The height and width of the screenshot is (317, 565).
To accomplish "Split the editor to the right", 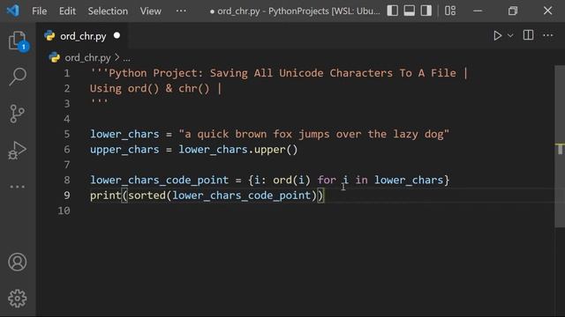I will click(528, 35).
